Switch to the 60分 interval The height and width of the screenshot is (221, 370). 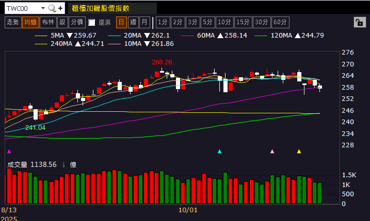280,22
